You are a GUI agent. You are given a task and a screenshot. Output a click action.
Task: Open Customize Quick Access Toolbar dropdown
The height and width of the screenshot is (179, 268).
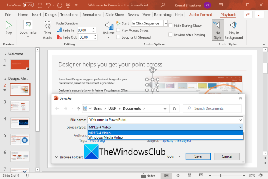click(77, 5)
